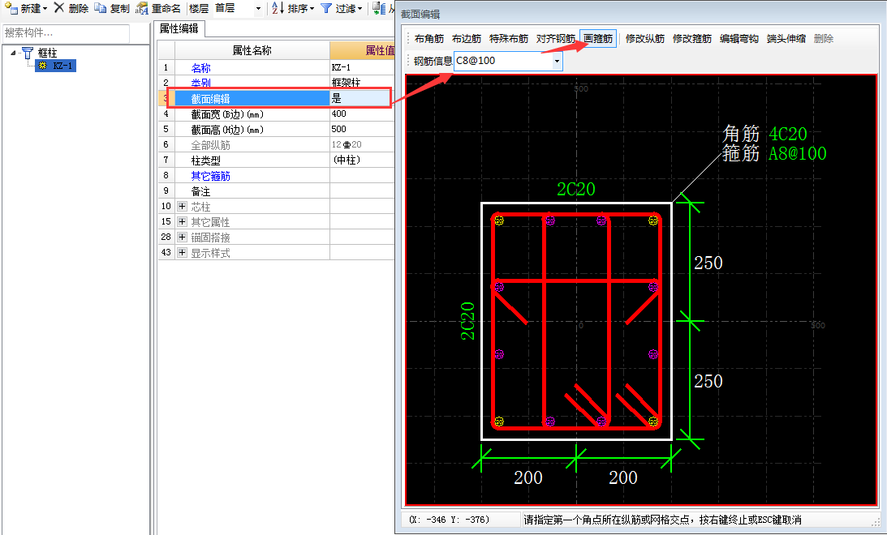887x535 pixels.
Task: Select the 框柱 tree label
Action: click(48, 53)
